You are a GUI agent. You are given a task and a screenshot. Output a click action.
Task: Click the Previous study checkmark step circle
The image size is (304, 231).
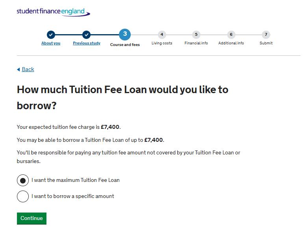(x=87, y=35)
